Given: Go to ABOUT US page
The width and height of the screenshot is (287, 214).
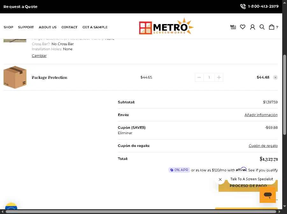Looking at the screenshot, I should tap(47, 27).
